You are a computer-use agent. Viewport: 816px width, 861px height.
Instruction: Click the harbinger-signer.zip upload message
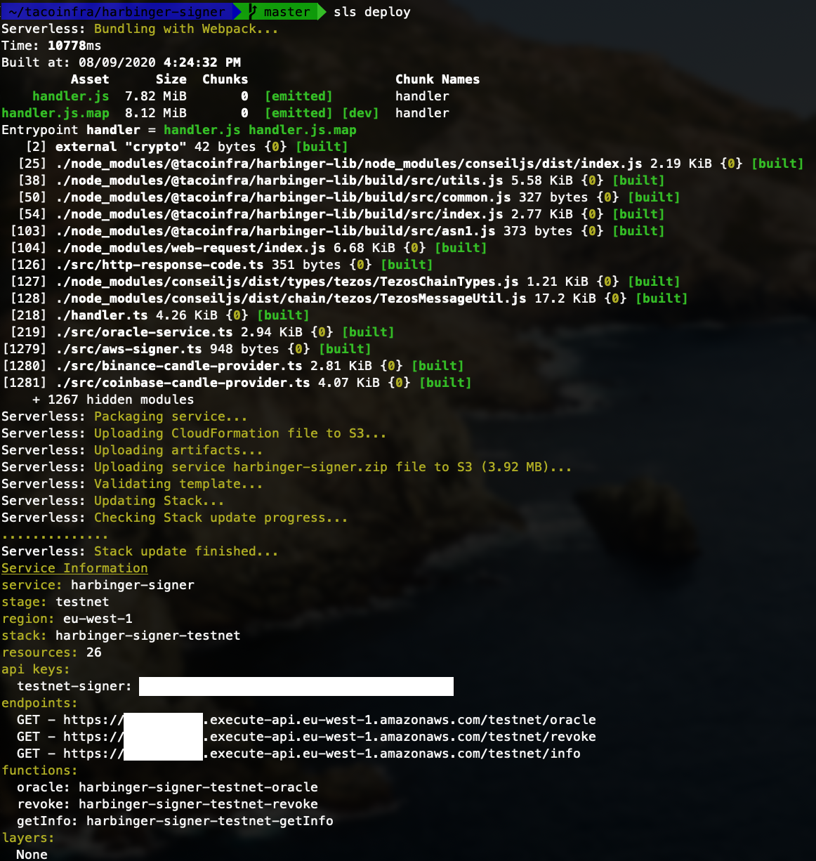click(x=333, y=467)
